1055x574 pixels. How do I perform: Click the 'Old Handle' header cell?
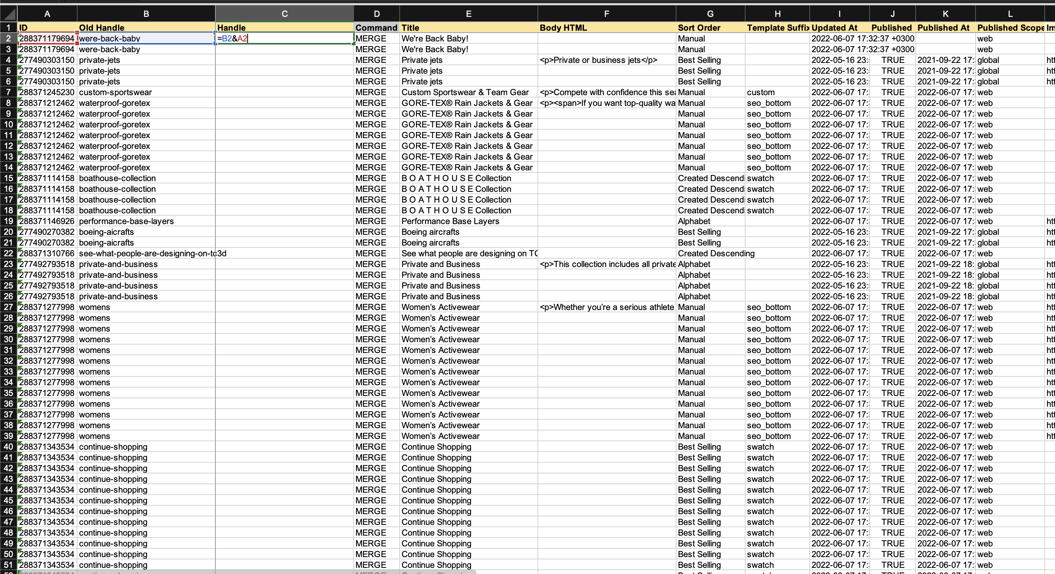tap(146, 28)
